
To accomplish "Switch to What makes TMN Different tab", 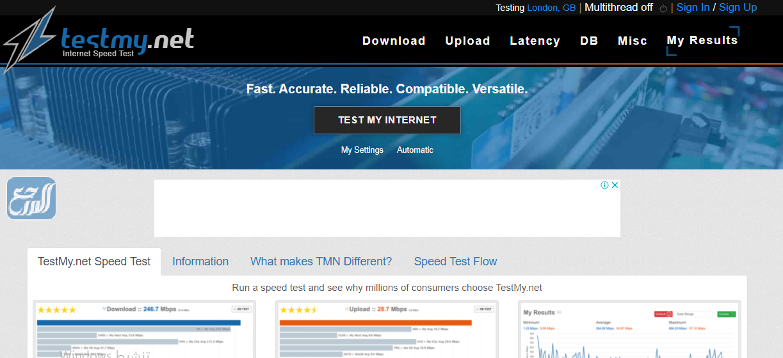I will pyautogui.click(x=321, y=261).
